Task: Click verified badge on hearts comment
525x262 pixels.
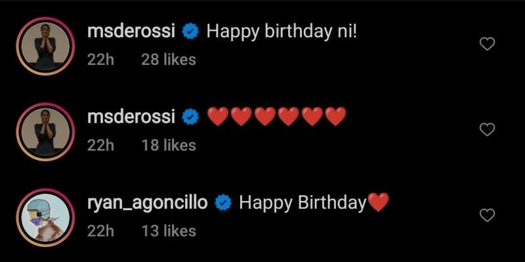Action: pos(190,118)
